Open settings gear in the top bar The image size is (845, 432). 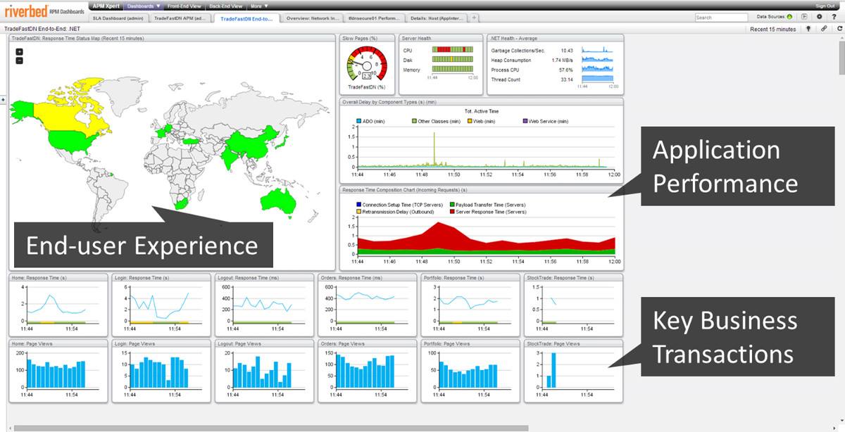[820, 16]
